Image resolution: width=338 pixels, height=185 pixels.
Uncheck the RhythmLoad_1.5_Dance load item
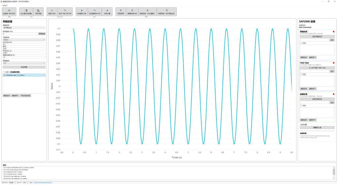tap(5, 75)
